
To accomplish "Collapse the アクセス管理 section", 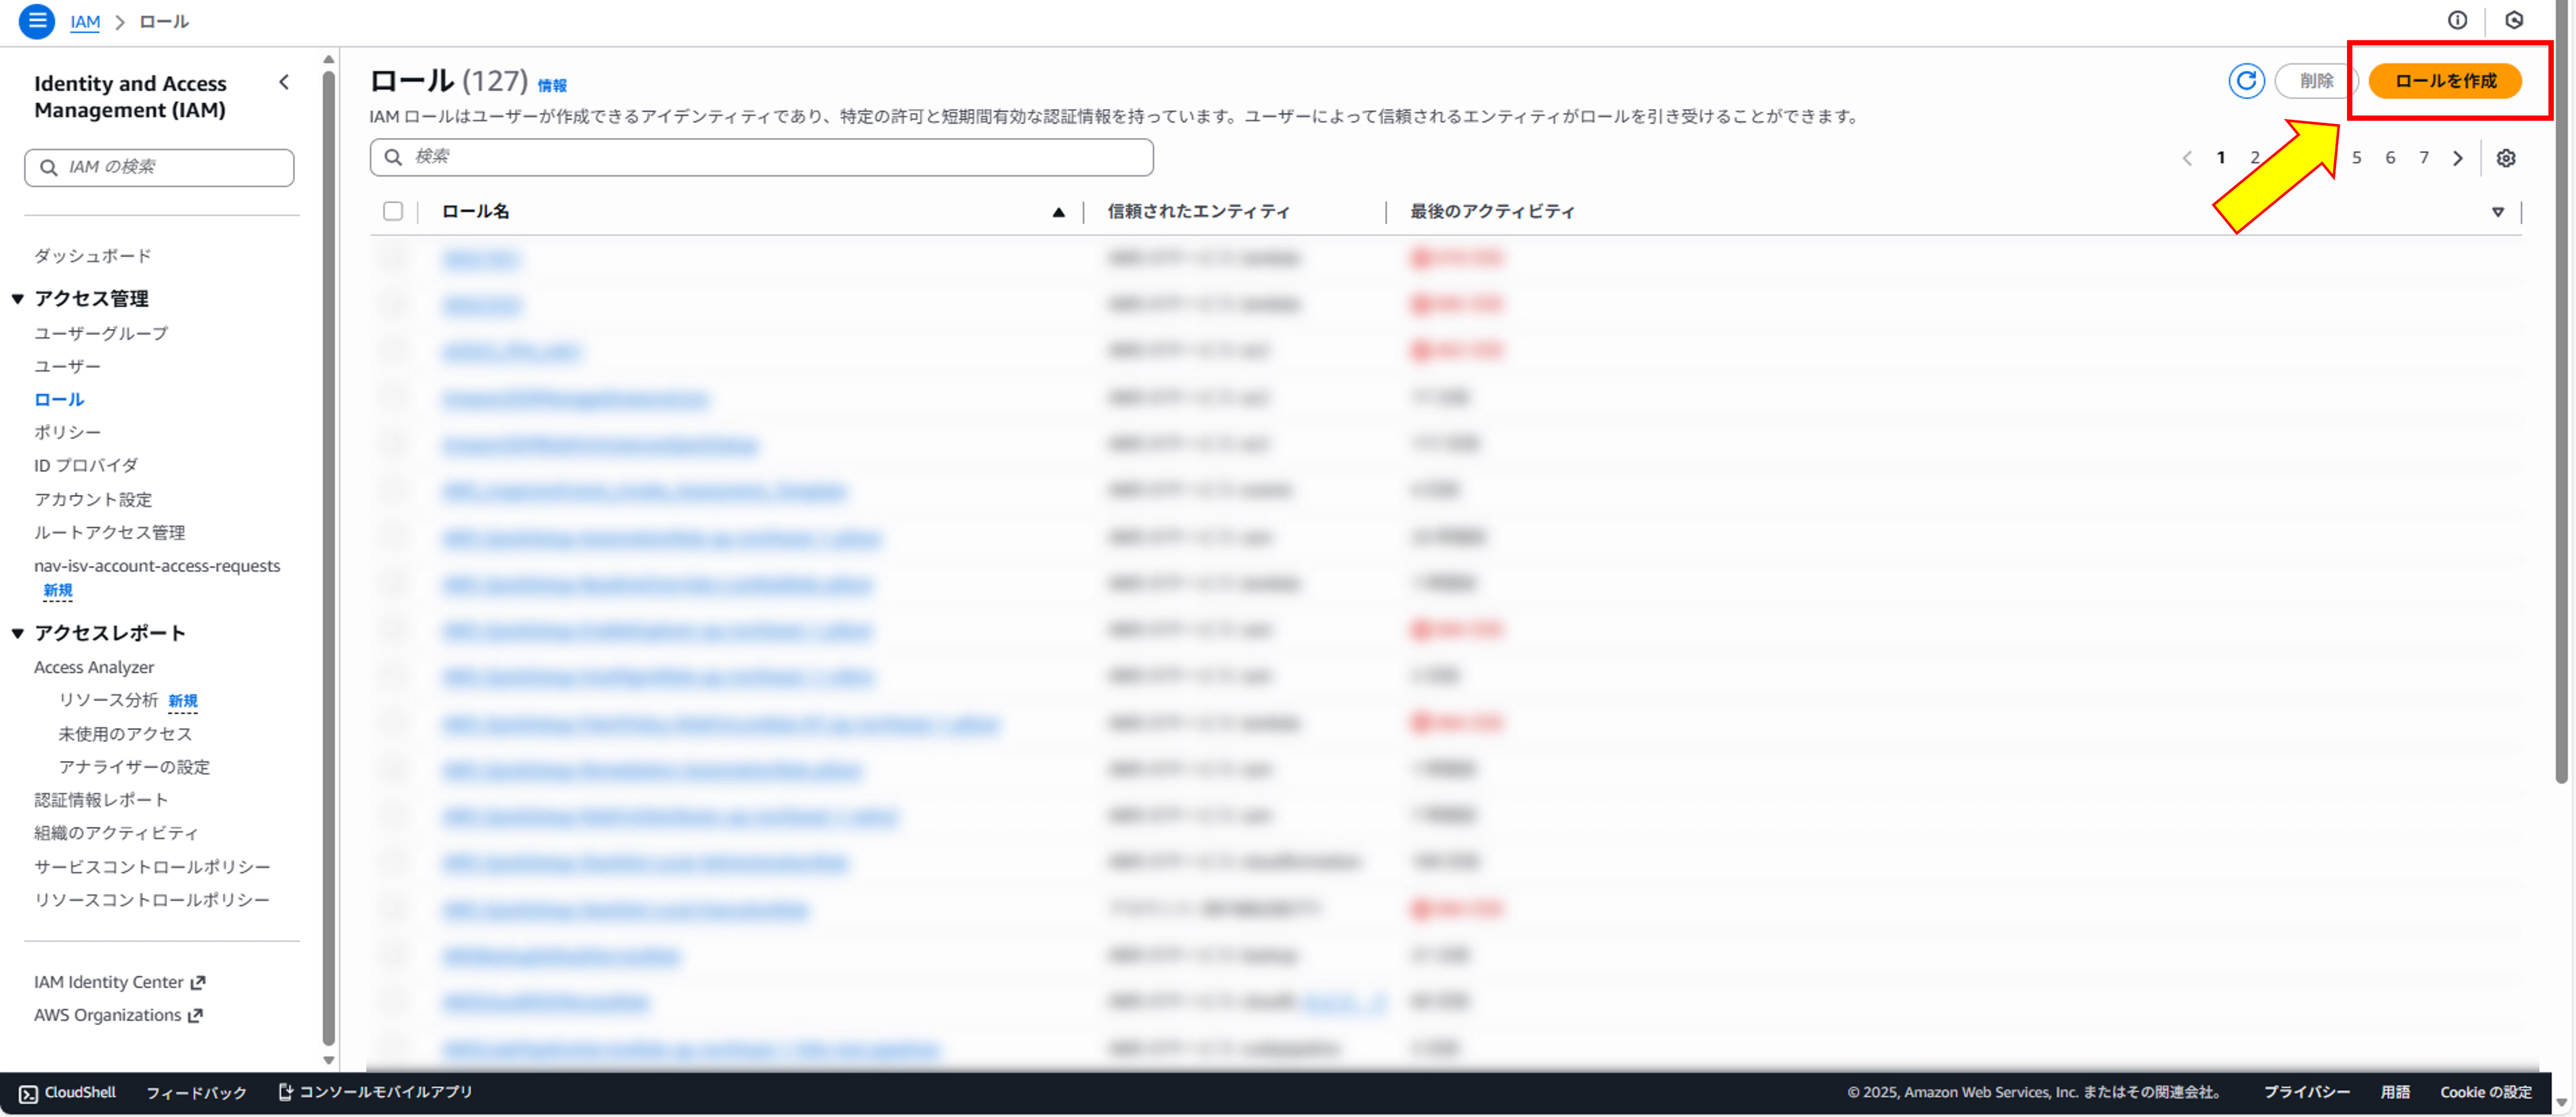I will (18, 298).
